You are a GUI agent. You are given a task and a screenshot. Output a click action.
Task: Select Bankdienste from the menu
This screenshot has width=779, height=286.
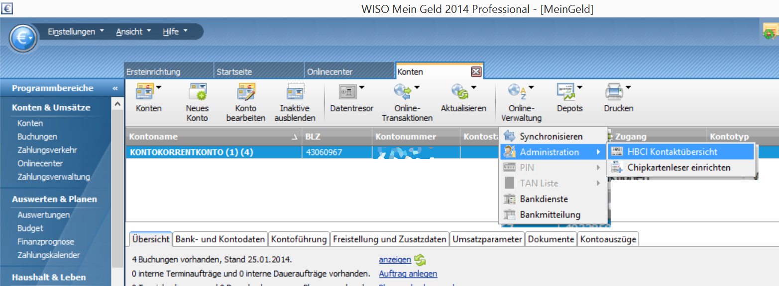554,199
